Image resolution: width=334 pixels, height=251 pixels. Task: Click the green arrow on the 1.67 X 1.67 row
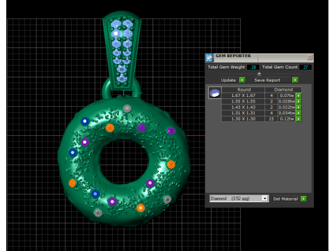click(299, 96)
